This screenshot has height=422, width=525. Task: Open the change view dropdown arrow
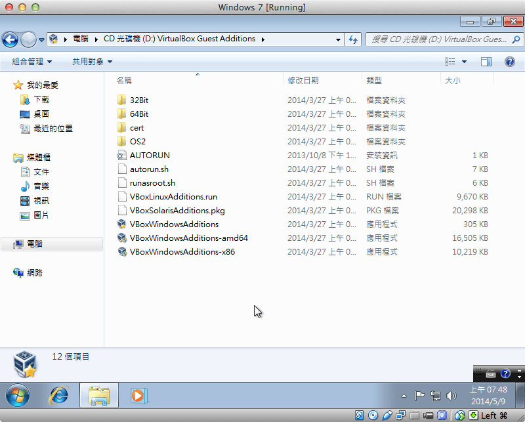pos(464,61)
